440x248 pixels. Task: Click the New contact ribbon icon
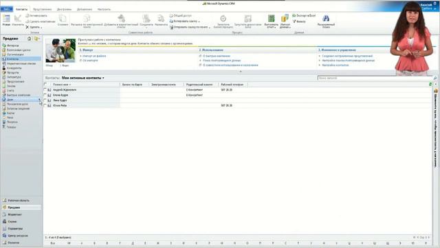6,19
